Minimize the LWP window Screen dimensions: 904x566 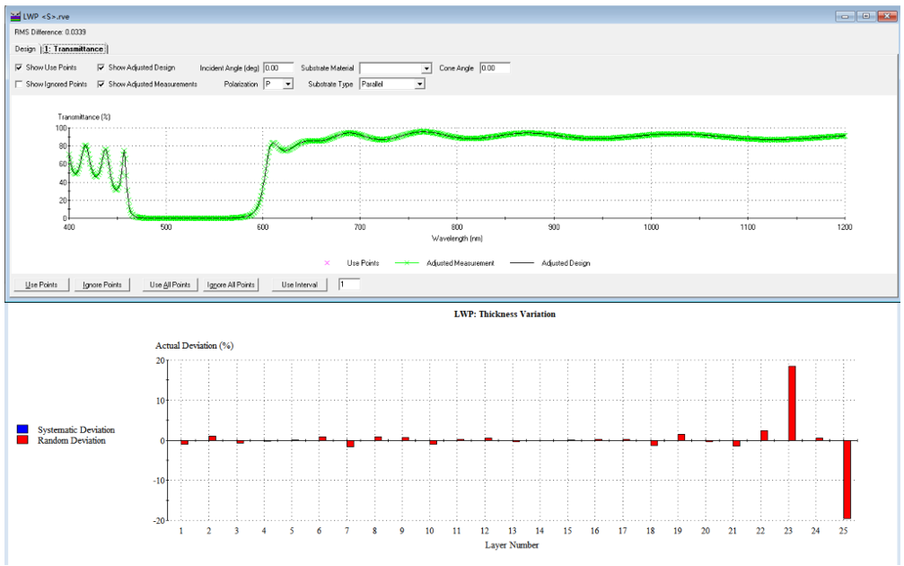(x=846, y=16)
